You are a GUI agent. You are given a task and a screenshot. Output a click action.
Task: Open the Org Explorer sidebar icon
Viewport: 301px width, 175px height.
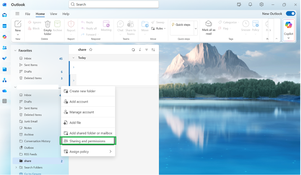pos(5,80)
